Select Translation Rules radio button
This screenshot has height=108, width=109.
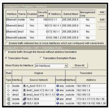(x=6, y=58)
